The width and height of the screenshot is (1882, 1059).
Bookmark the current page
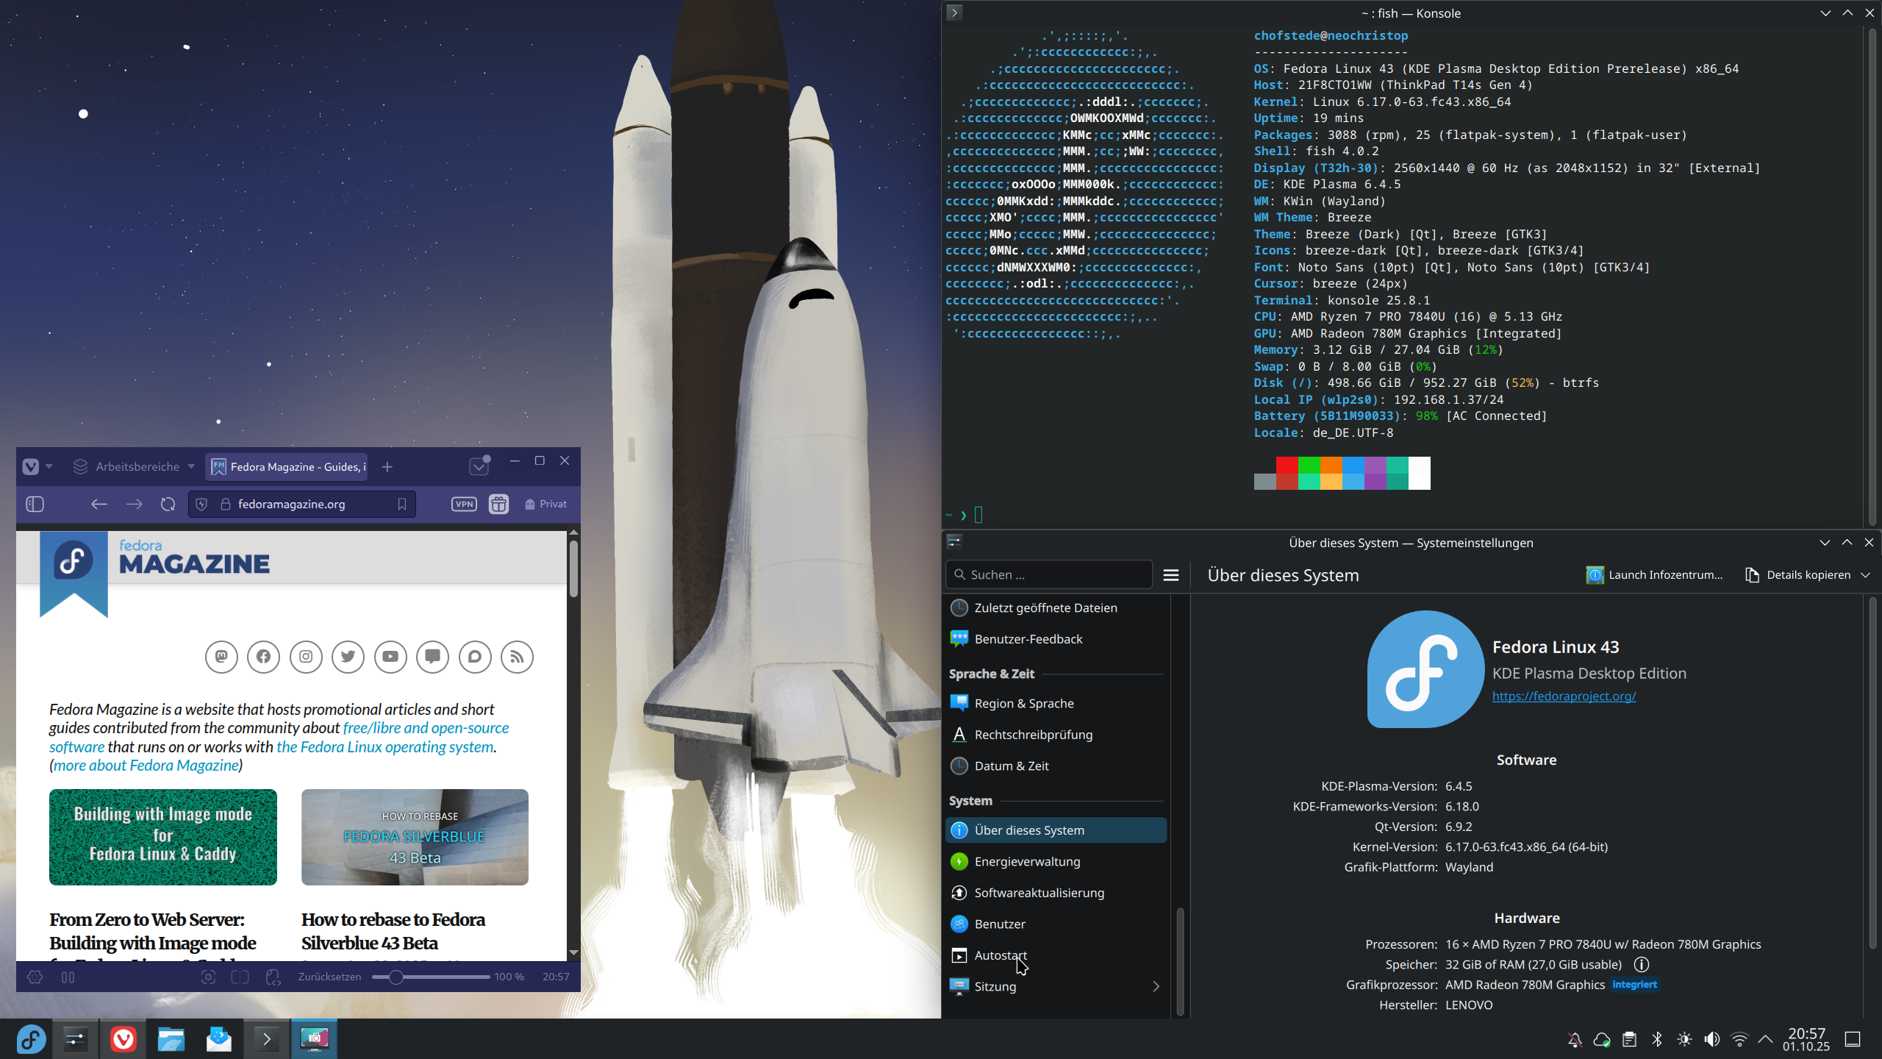[402, 504]
